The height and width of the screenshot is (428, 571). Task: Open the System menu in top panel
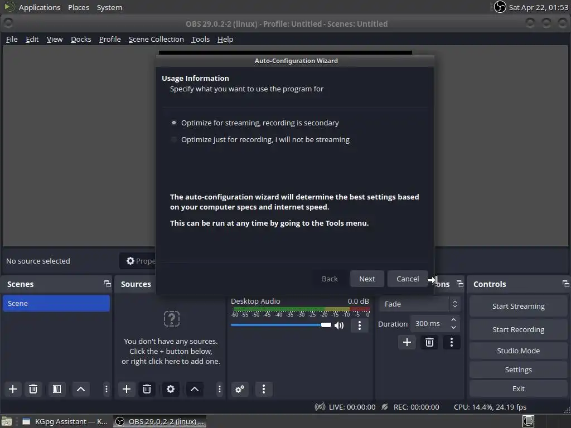point(110,7)
